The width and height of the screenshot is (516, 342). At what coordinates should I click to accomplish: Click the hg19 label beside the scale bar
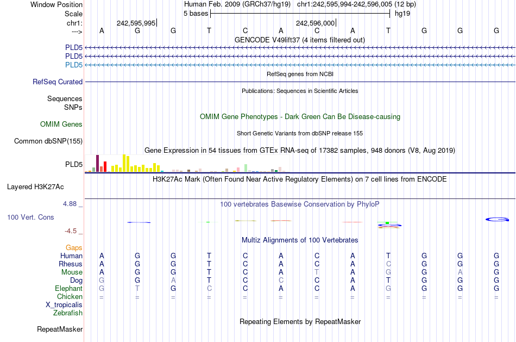coord(402,14)
